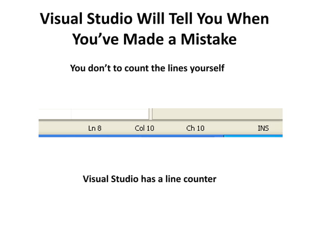Click the title line You've Made a Mistake
Viewport: 309px width, 231px height.
[x=154, y=39]
